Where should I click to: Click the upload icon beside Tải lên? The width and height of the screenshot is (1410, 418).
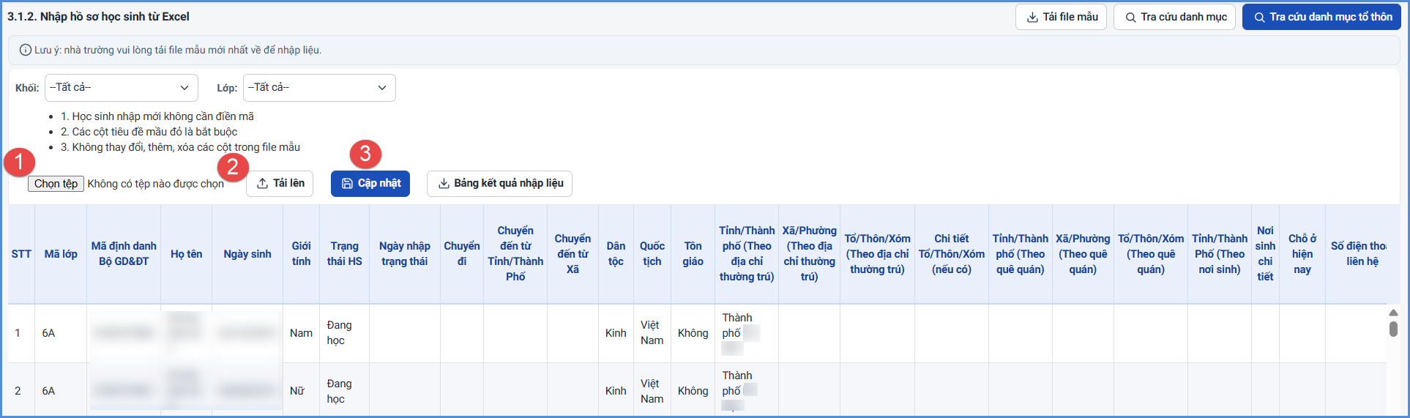pyautogui.click(x=262, y=183)
